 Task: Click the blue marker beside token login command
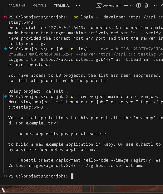click(6, 49)
